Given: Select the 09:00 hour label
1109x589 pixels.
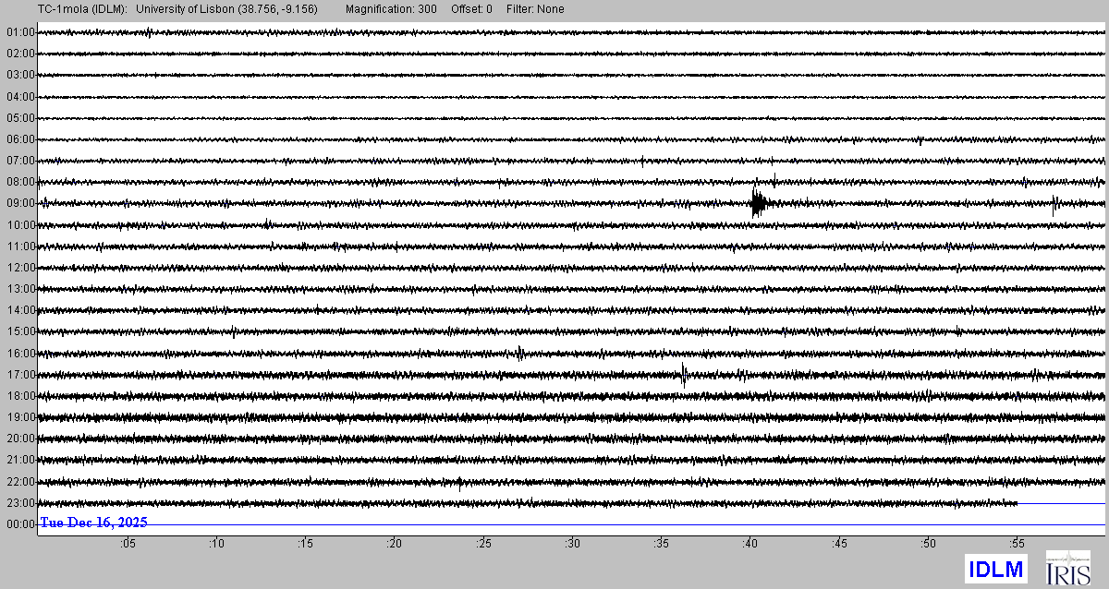Looking at the screenshot, I should tap(20, 203).
